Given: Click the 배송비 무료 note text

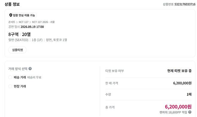Looking at the screenshot, I should pyautogui.click(x=34, y=77).
